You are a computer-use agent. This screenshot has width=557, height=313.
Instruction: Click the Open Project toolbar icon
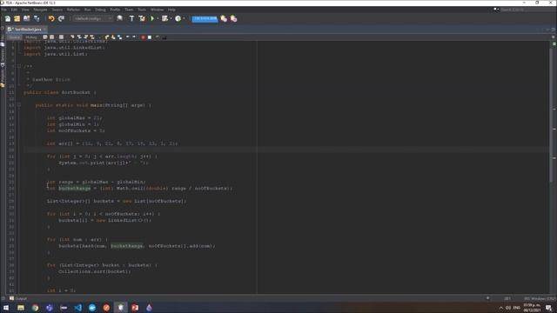click(x=27, y=18)
